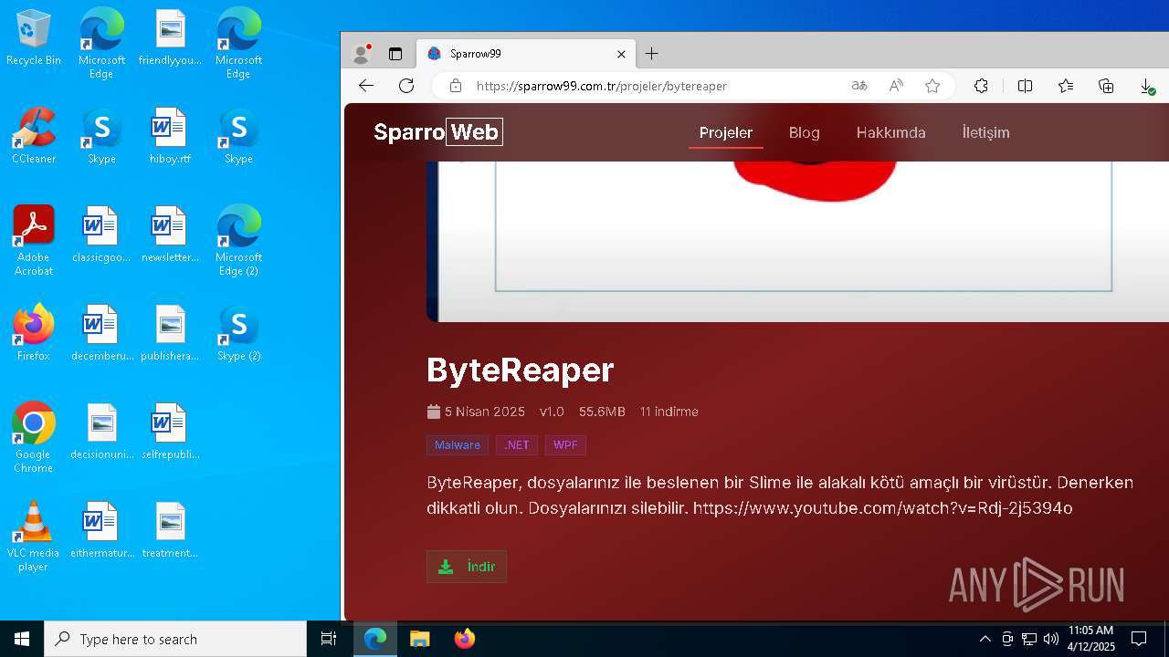Open the publishera image file
The width and height of the screenshot is (1169, 657).
point(170,334)
